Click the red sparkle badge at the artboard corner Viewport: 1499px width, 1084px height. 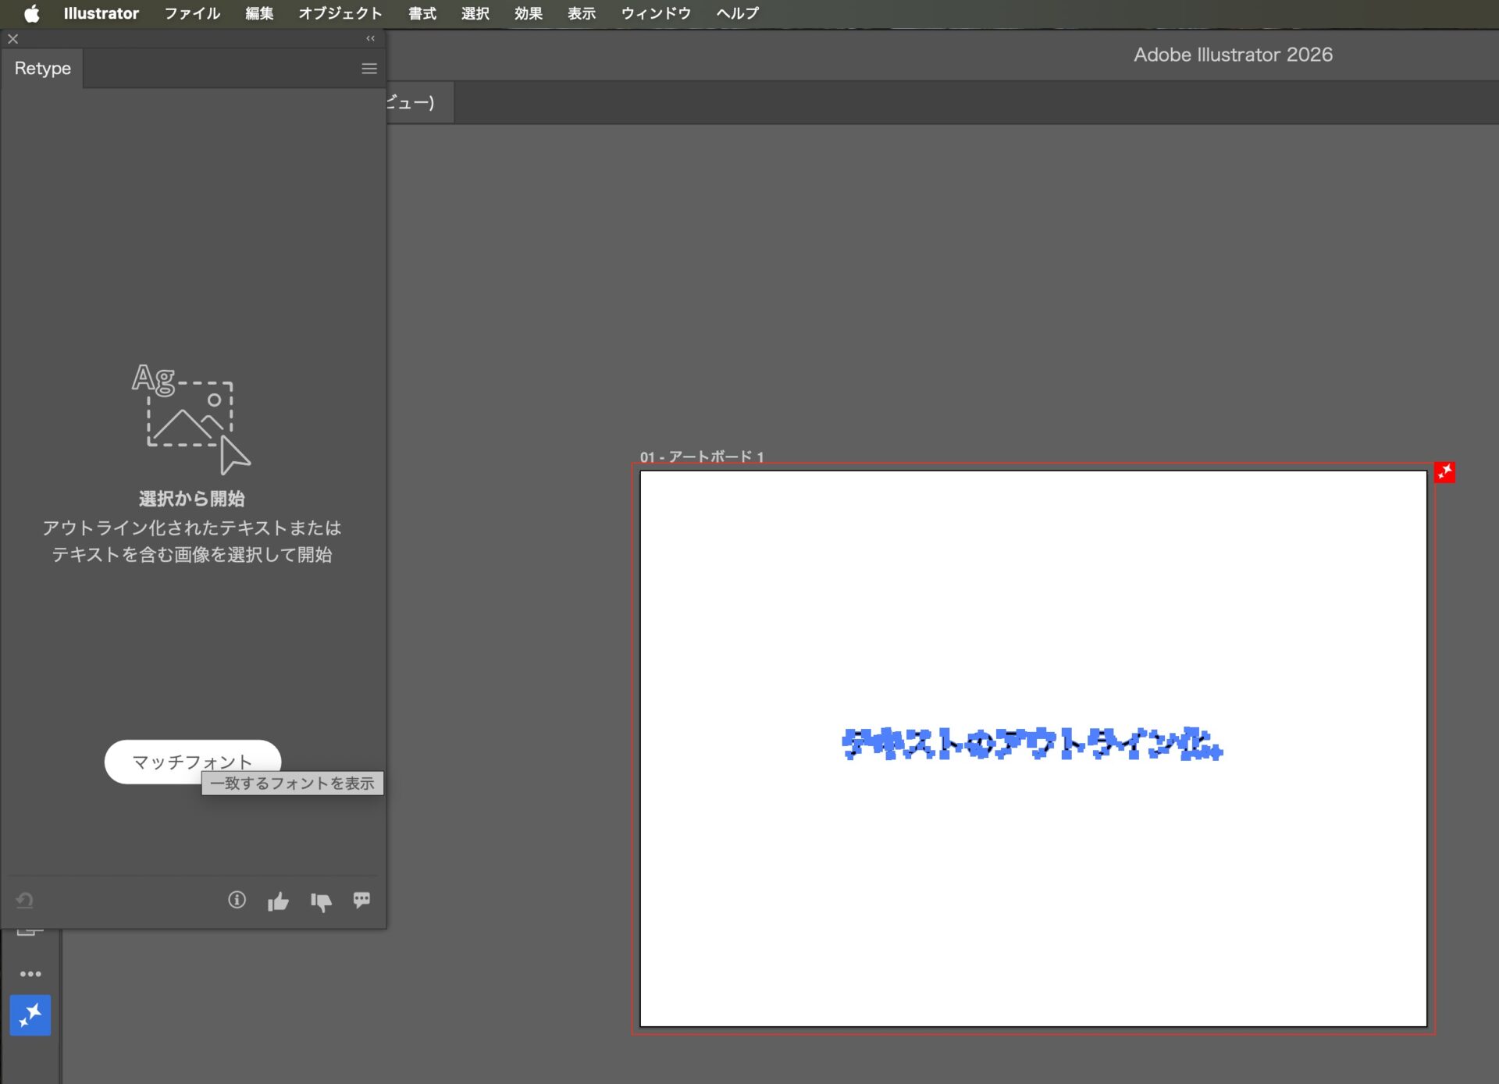(x=1445, y=471)
